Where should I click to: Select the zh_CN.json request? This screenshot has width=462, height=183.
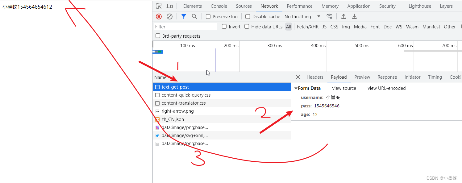click(222, 119)
